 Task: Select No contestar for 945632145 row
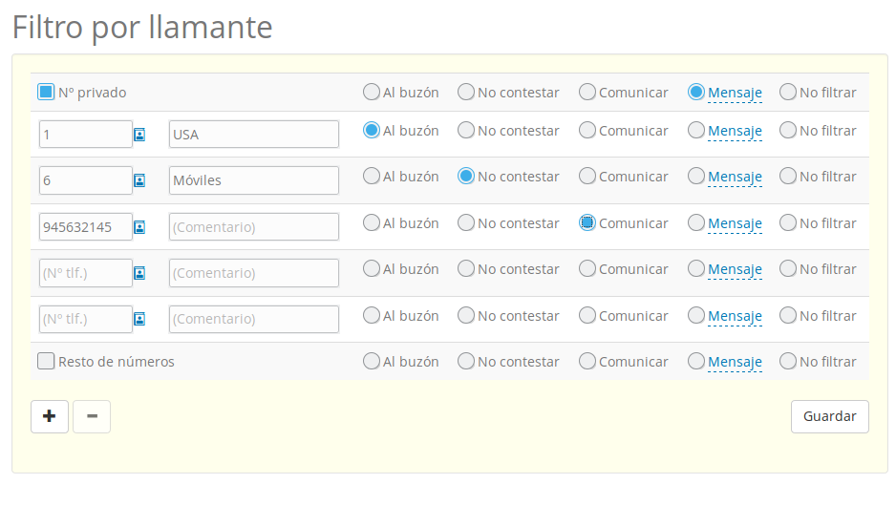tap(466, 223)
